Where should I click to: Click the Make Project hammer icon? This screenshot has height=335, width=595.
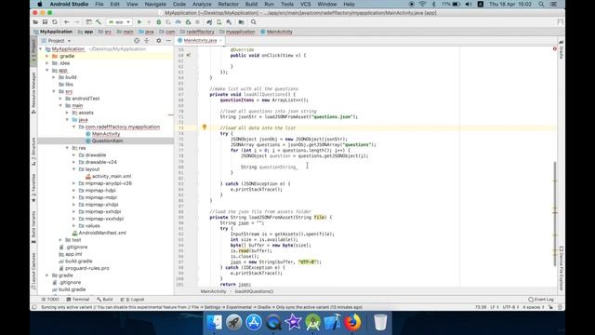coord(99,22)
